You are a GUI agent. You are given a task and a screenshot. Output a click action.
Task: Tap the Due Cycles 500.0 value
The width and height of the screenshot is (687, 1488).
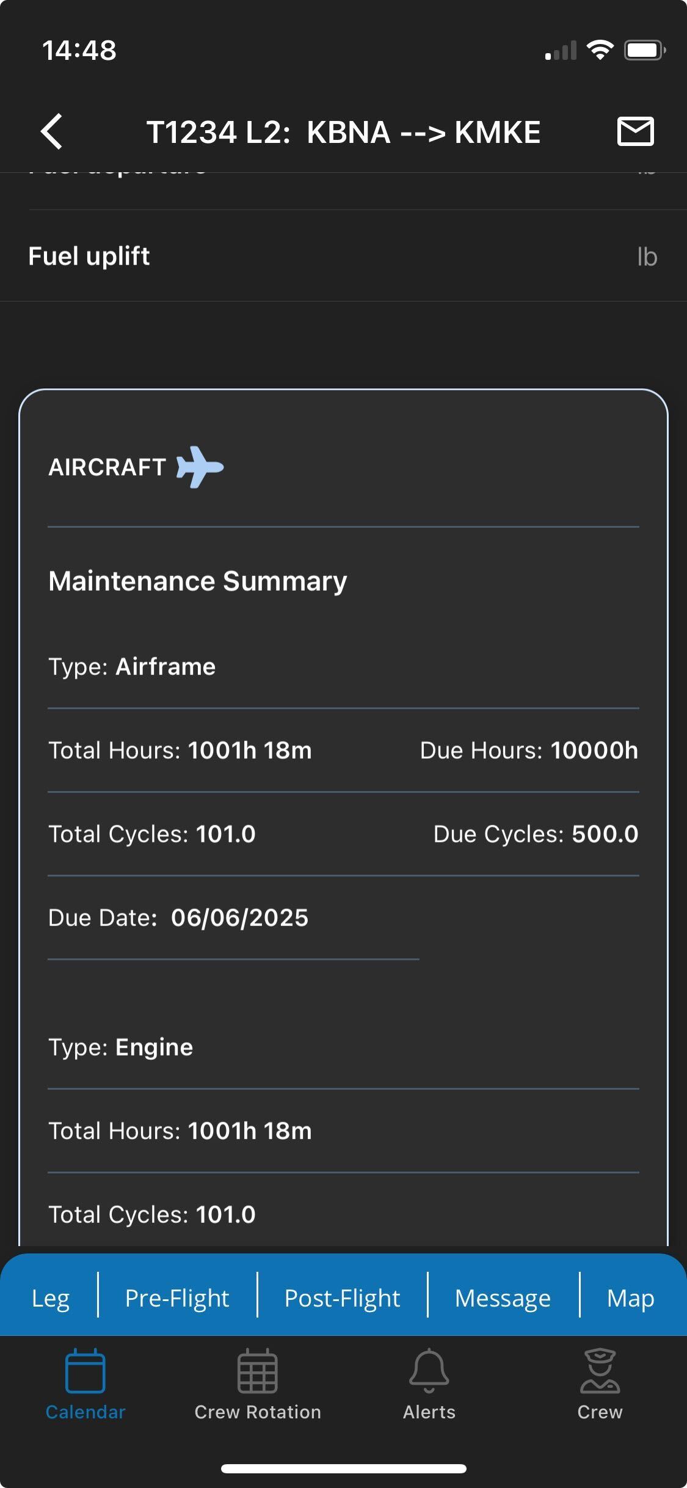605,834
